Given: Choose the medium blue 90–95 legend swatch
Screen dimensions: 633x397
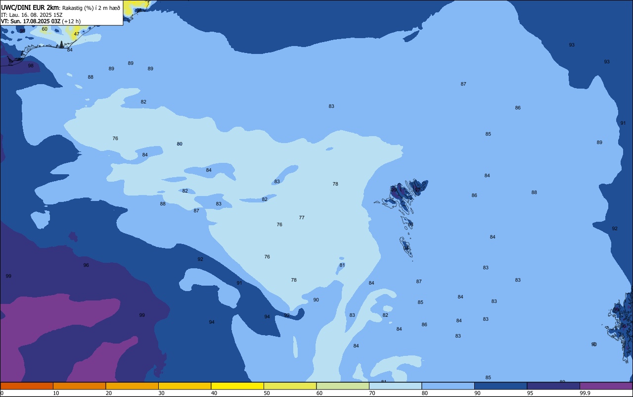Looking at the screenshot, I should tap(500, 386).
